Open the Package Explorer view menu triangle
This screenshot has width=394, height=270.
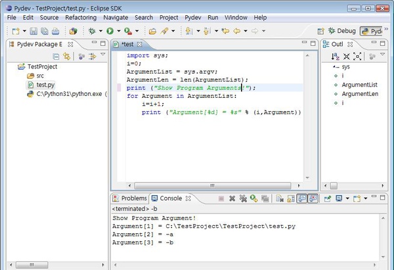tap(103, 55)
